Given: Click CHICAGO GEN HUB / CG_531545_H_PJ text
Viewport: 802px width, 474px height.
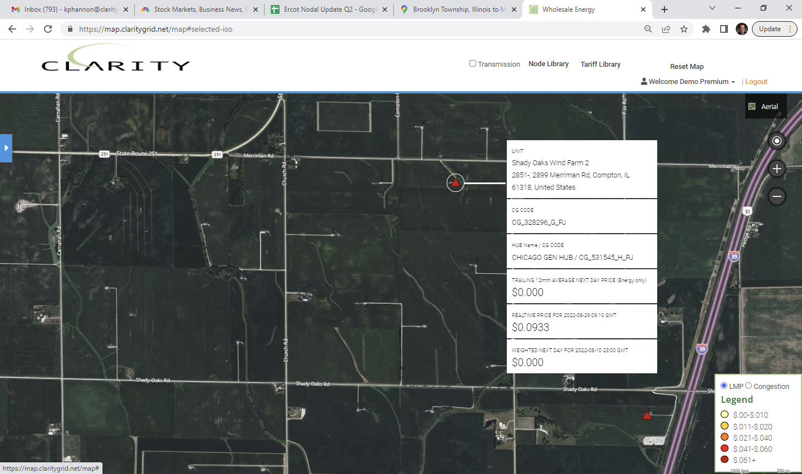Looking at the screenshot, I should click(573, 258).
